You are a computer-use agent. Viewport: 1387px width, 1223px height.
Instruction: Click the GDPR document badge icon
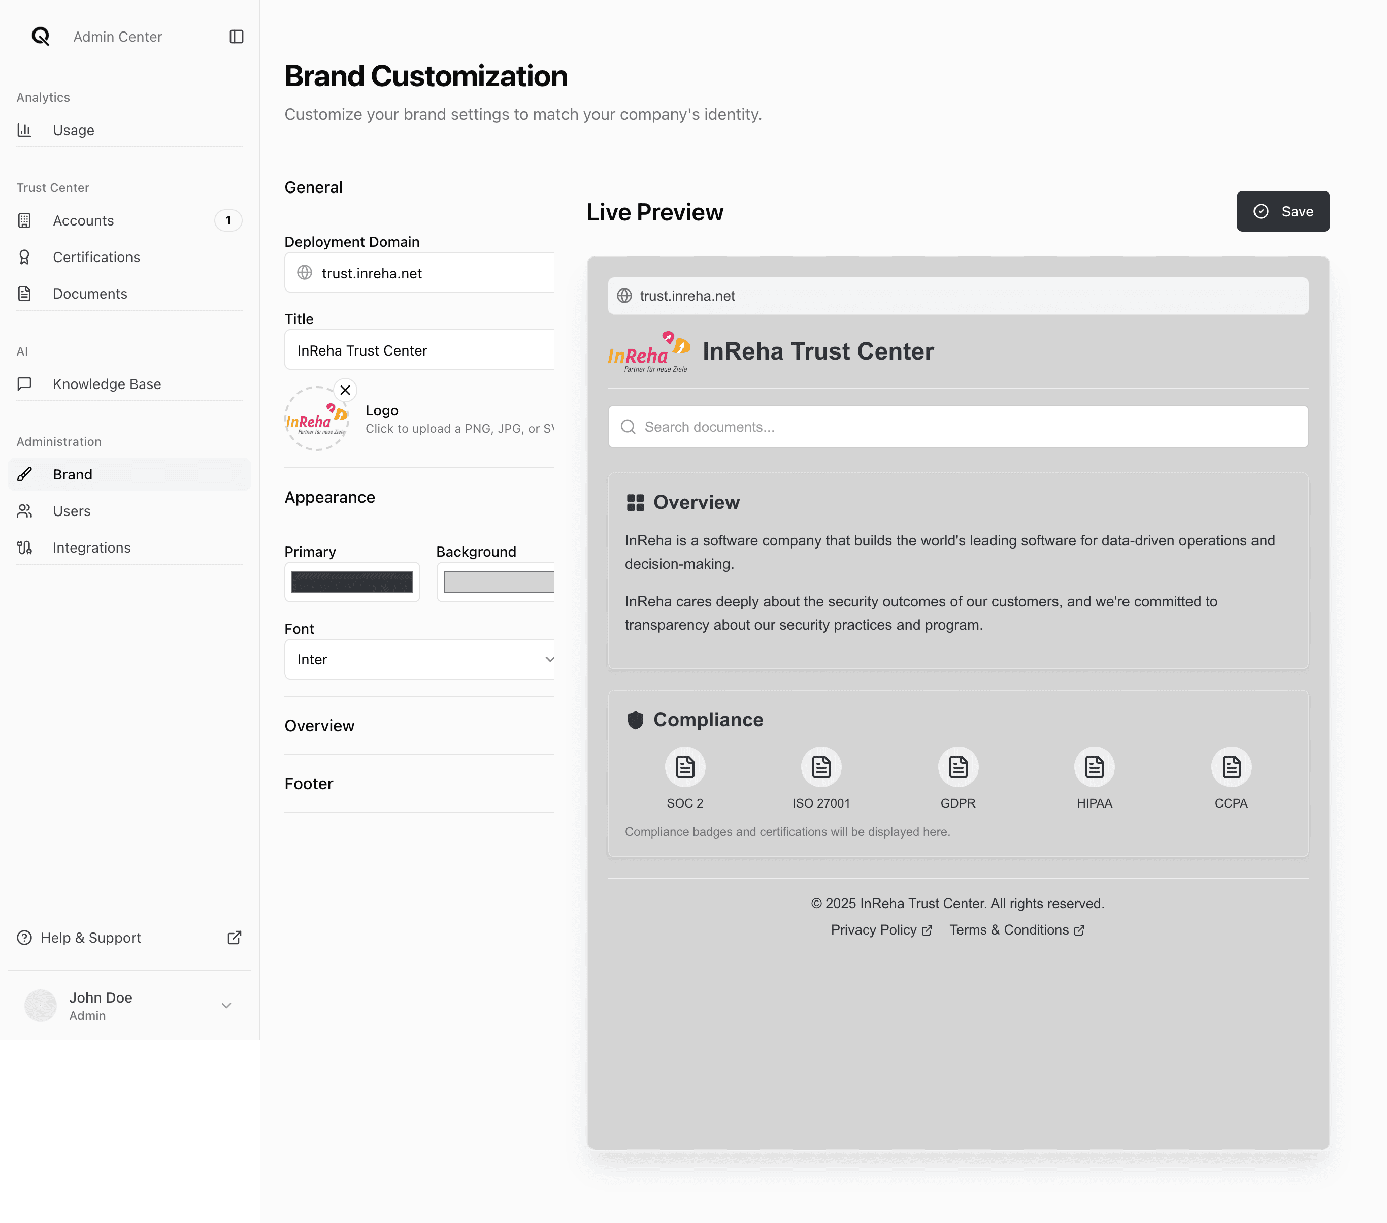click(x=958, y=767)
